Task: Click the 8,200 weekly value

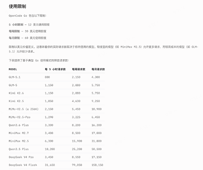Action: 76,125
